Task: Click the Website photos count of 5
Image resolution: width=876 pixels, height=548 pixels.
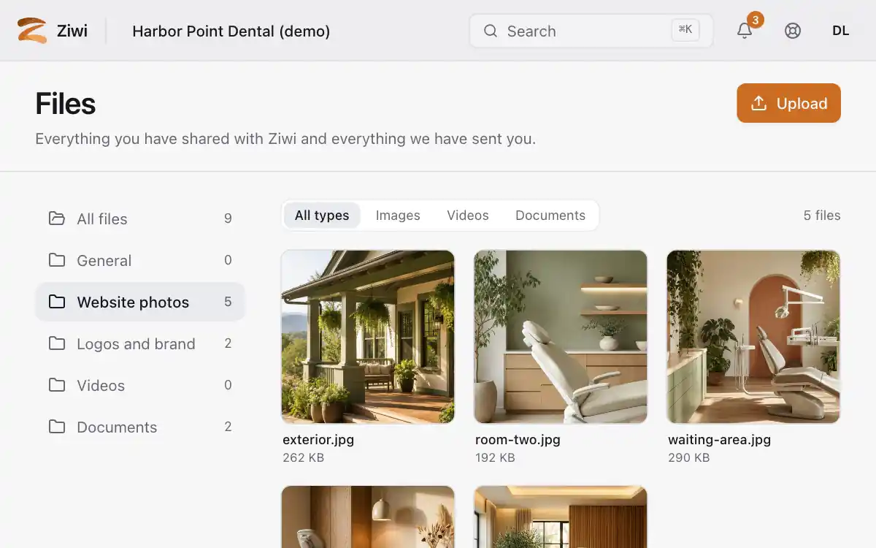Action: (228, 302)
